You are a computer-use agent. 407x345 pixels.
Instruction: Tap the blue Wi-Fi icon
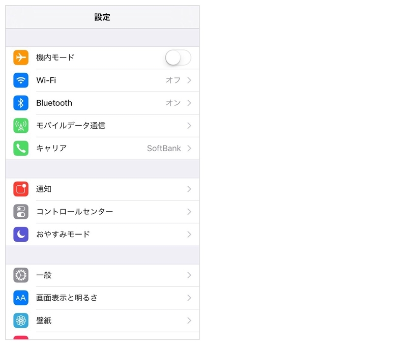click(21, 80)
